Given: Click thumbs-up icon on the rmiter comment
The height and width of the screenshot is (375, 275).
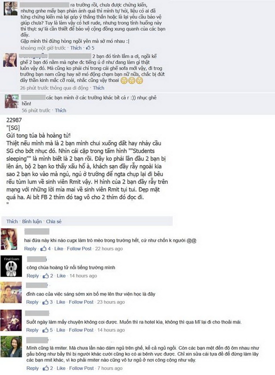Looking at the screenshot, I should 45,368.
